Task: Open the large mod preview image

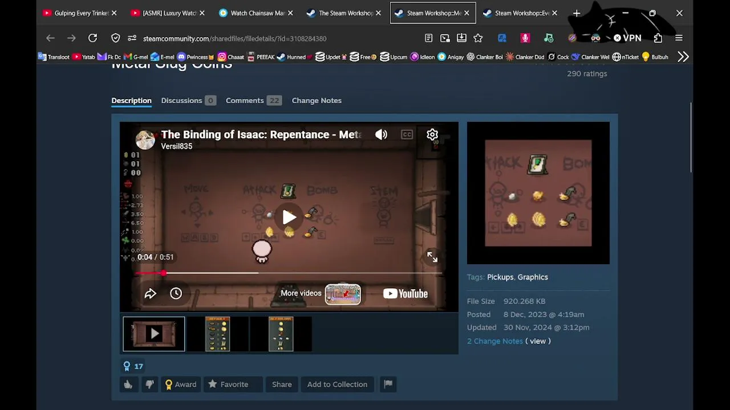Action: pyautogui.click(x=538, y=193)
